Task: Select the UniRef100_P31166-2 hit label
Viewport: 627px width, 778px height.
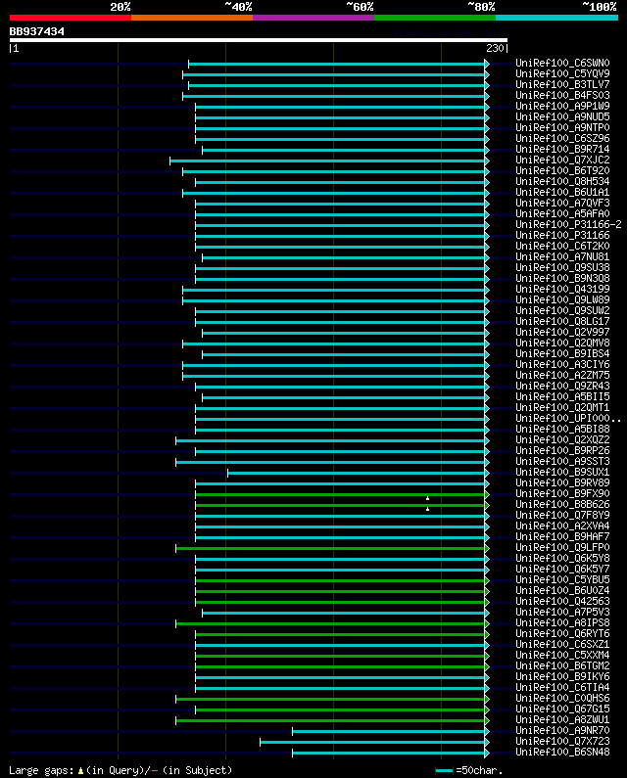Action: click(568, 225)
